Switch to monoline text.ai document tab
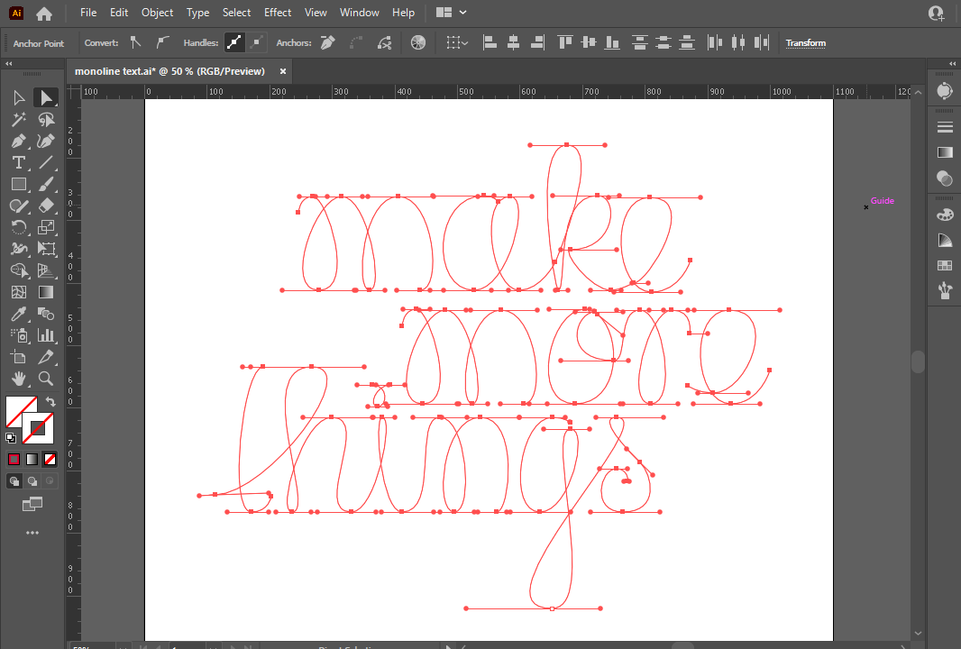The width and height of the screenshot is (961, 649). point(169,71)
